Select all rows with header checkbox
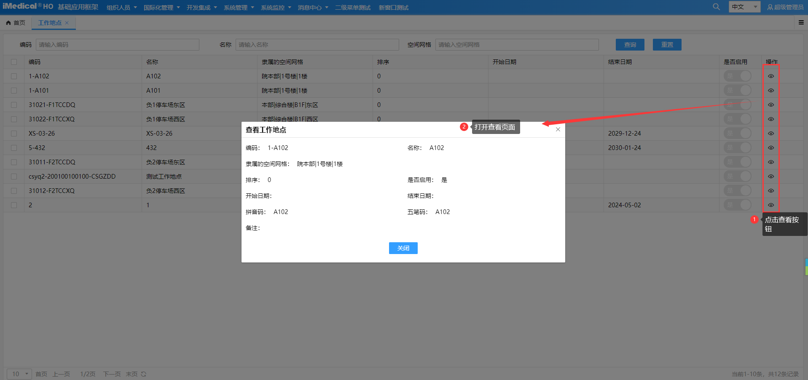This screenshot has width=808, height=380. coord(14,62)
